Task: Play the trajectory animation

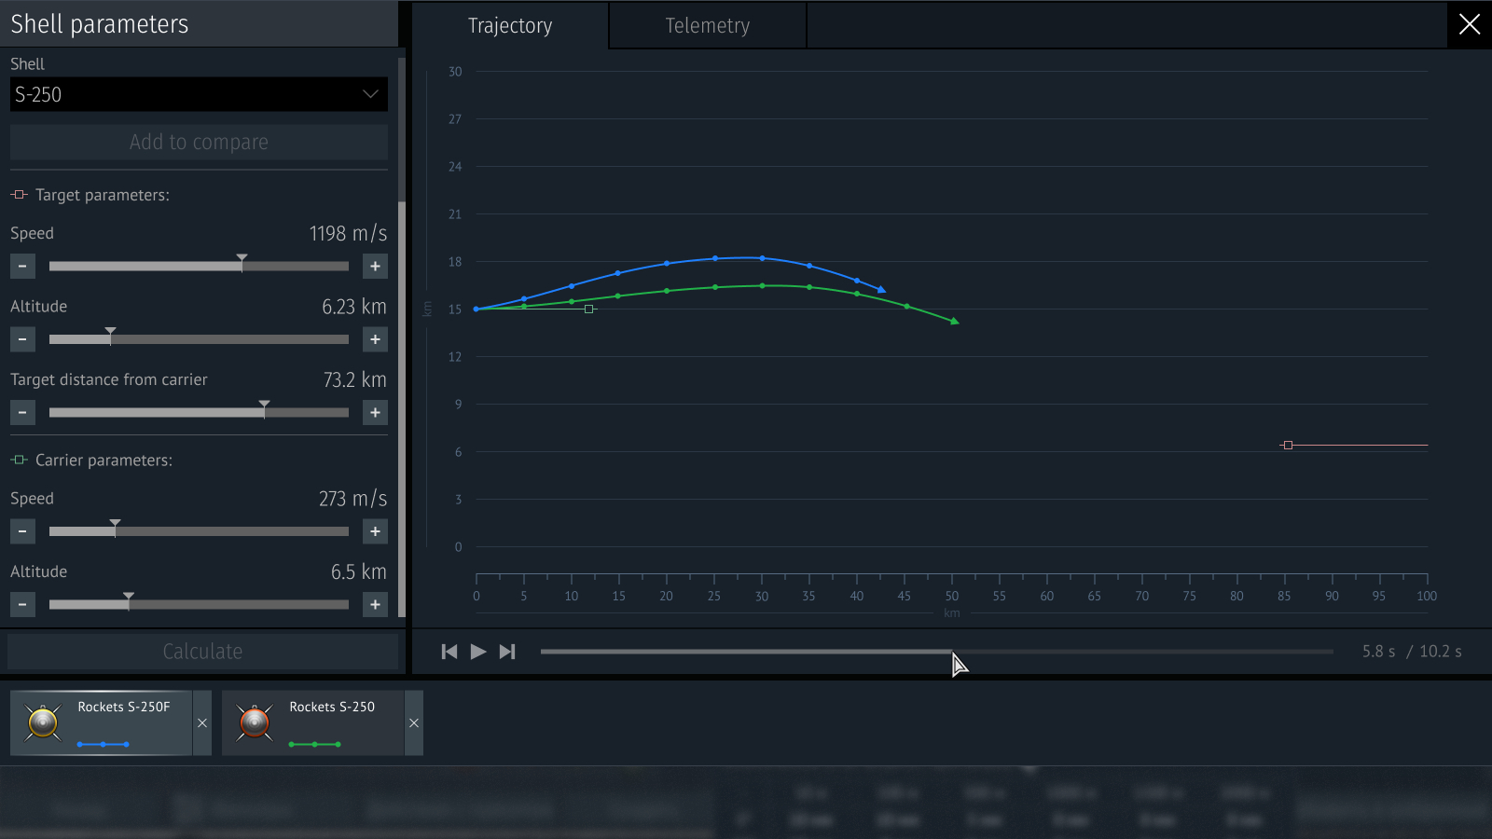Action: tap(478, 652)
